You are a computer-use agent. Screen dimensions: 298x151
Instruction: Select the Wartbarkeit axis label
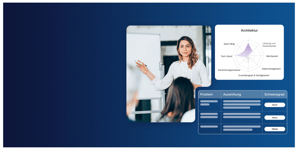coord(272,56)
